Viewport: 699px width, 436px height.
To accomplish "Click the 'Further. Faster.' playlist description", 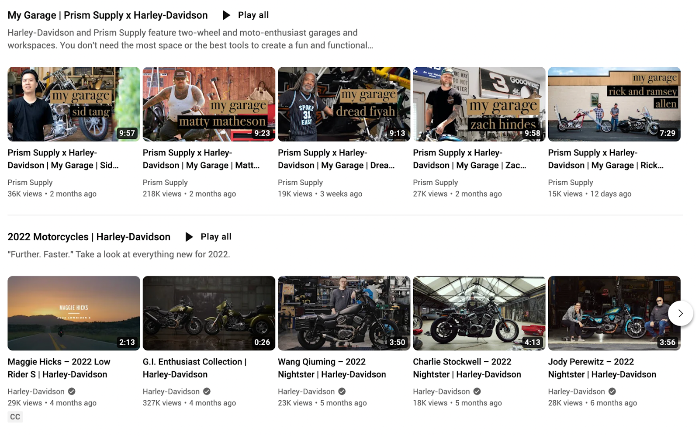I will pos(119,254).
